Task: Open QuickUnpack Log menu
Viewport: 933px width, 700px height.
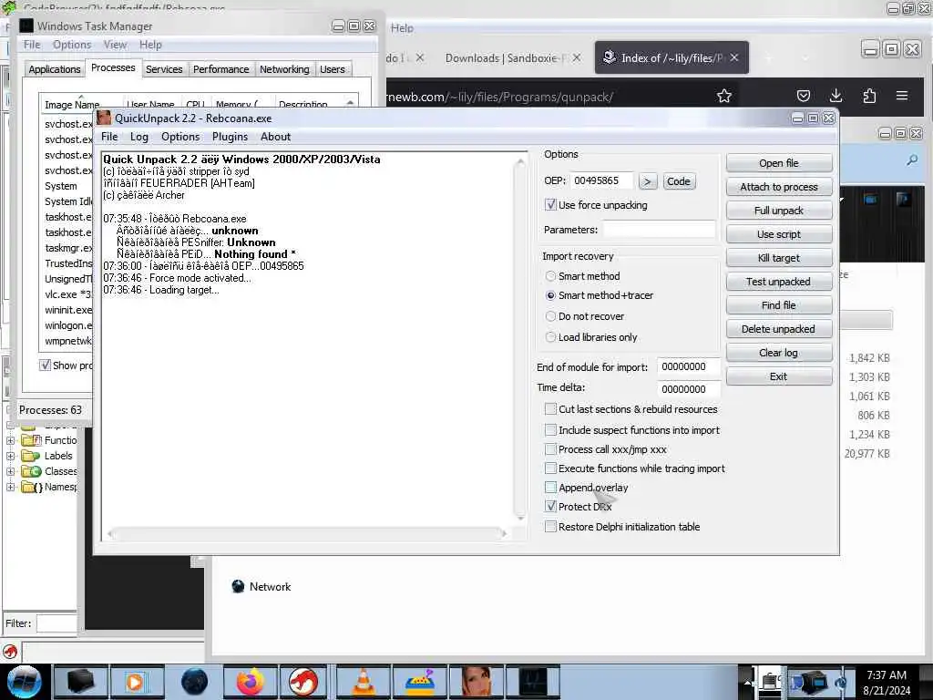Action: tap(139, 137)
